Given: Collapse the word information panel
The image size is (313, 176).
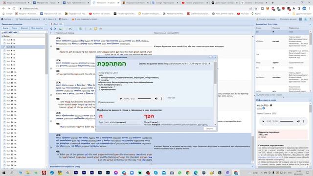Looking at the screenshot, I should point(310,100).
